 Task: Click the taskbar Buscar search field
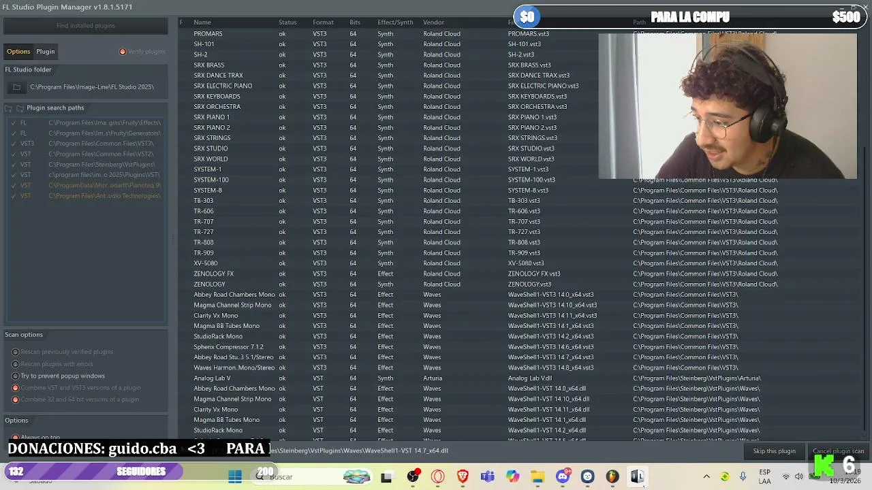click(281, 477)
